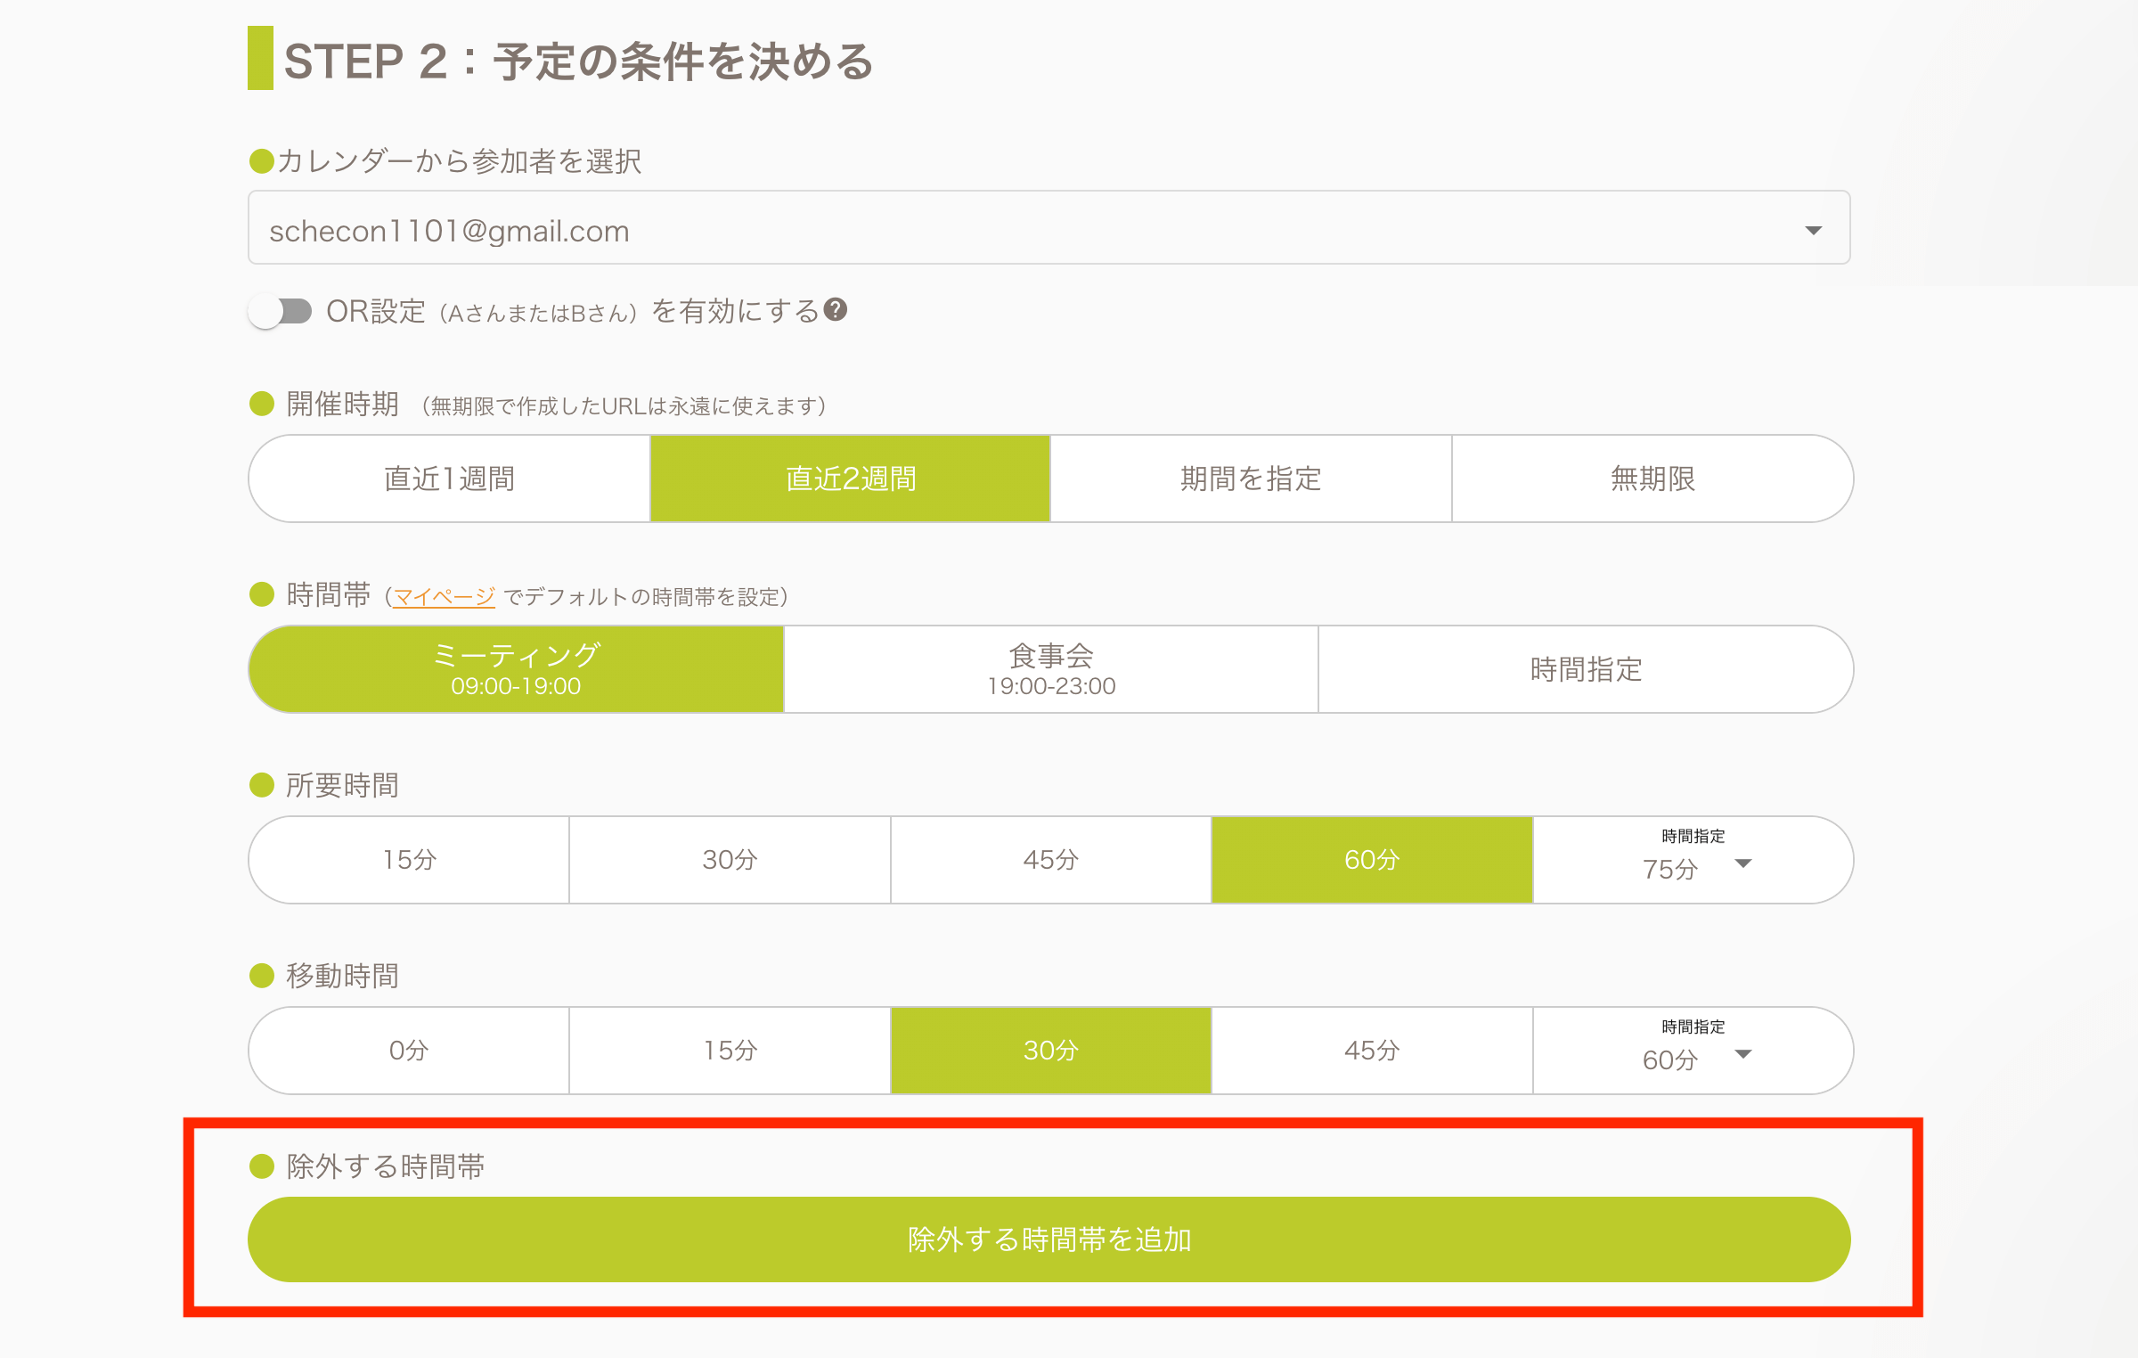Select ミーティング 09:00-19:00 time slot
The width and height of the screenshot is (2138, 1358).
[x=516, y=669]
